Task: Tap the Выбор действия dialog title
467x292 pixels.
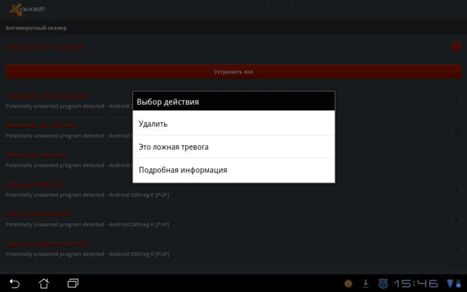Action: 168,102
